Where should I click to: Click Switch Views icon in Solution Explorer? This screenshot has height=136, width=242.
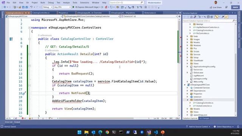(x=195, y=17)
